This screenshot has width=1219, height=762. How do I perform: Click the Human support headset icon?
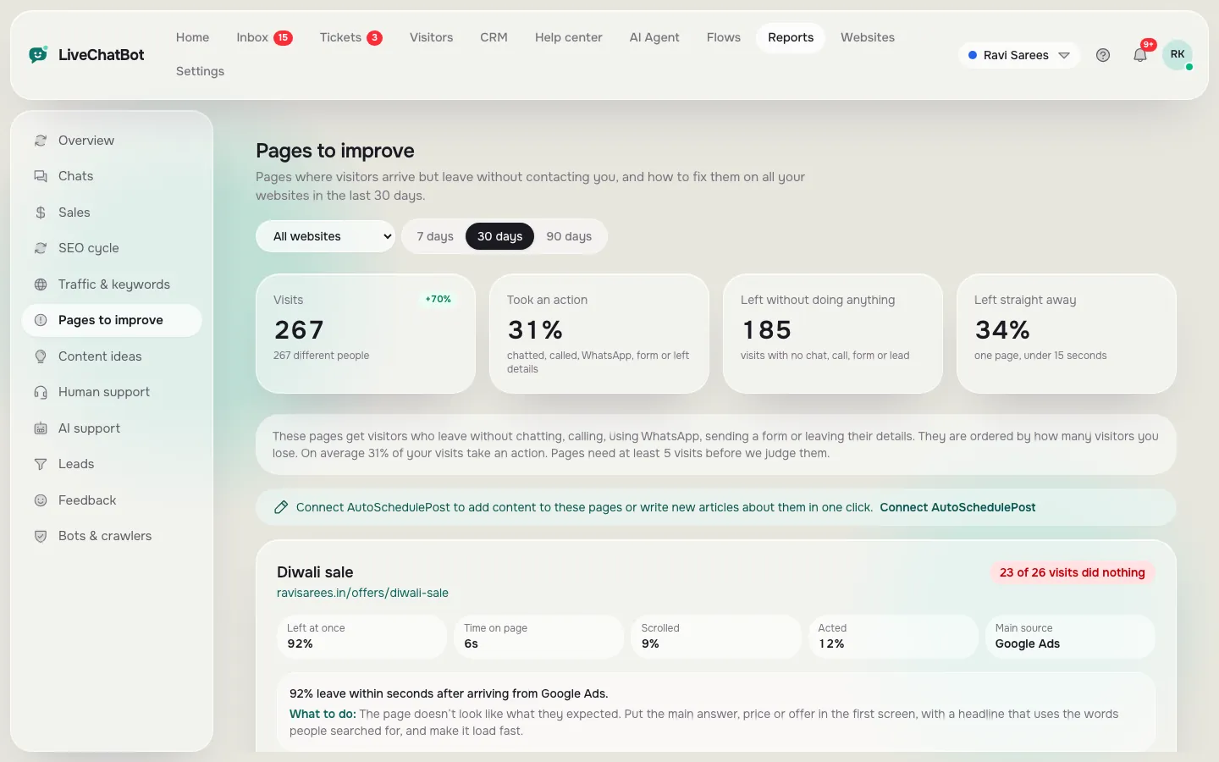click(41, 392)
